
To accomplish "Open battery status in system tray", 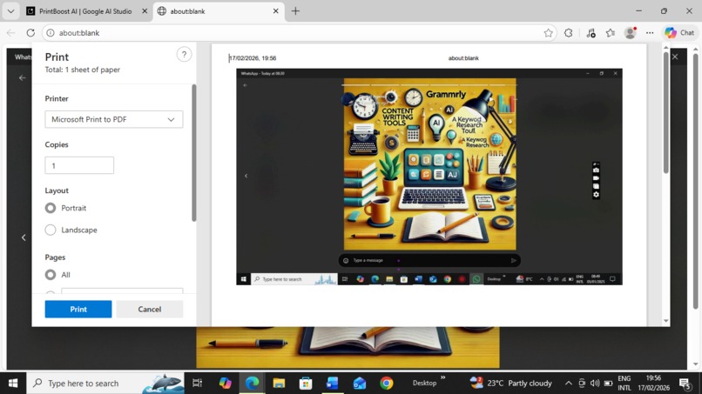I will pos(608,384).
